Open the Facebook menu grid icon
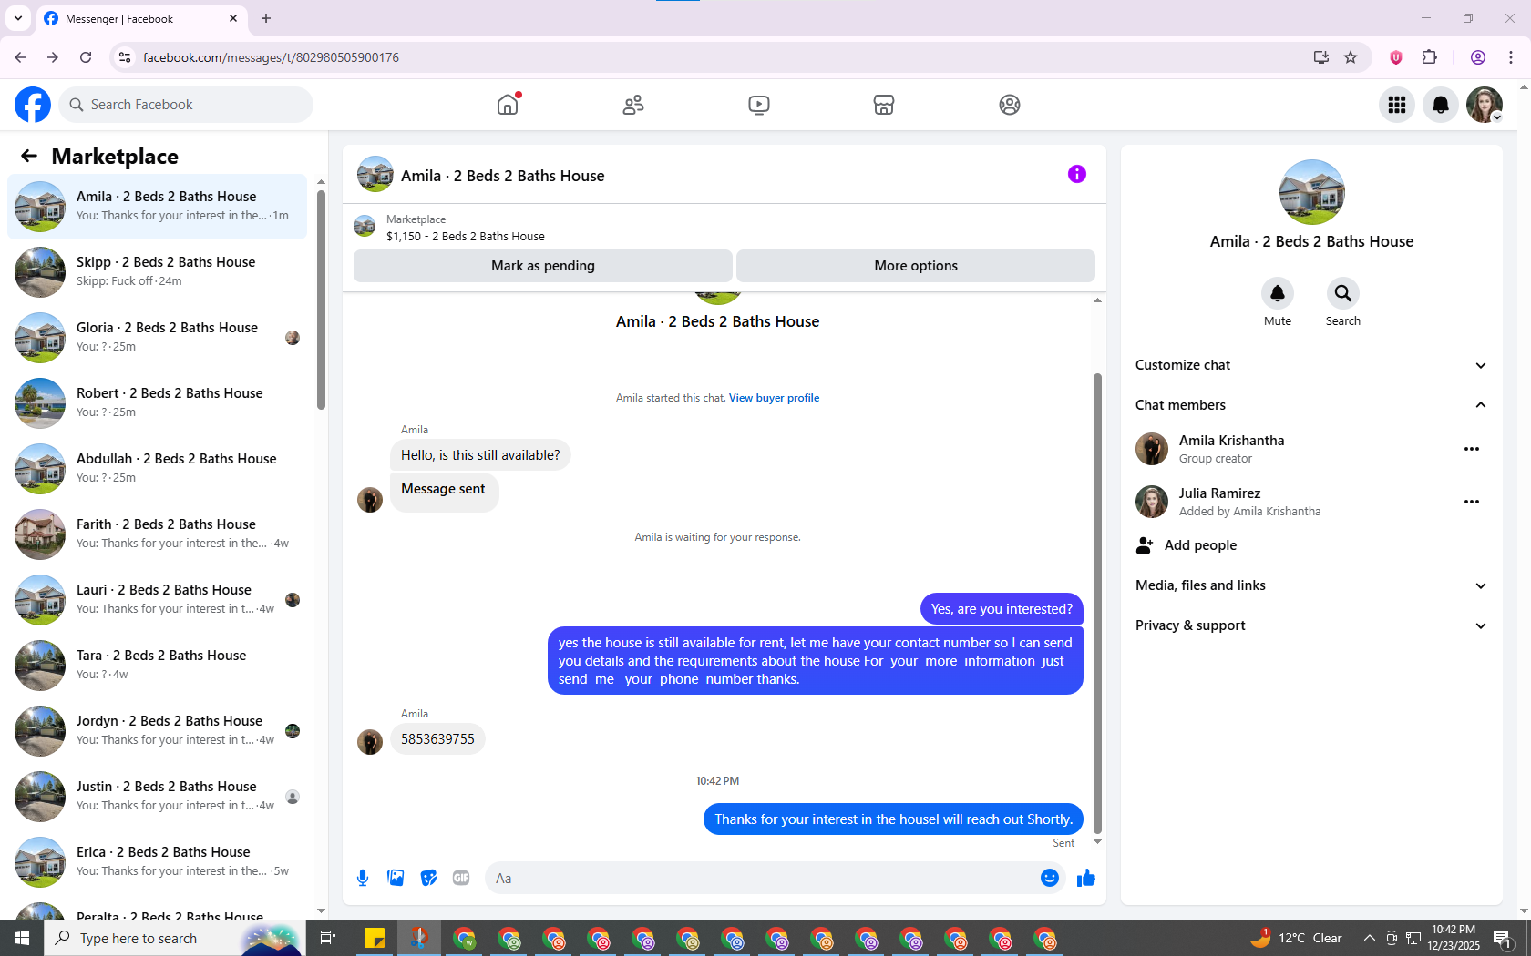Screen dimensions: 1531x956 (1397, 105)
